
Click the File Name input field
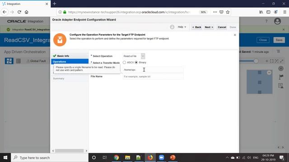[x=153, y=76]
